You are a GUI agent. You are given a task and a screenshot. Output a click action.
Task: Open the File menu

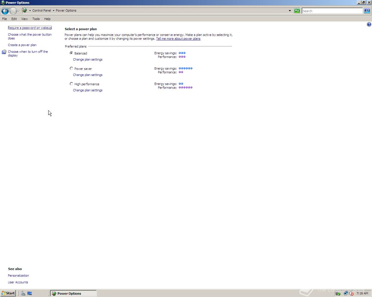4,19
